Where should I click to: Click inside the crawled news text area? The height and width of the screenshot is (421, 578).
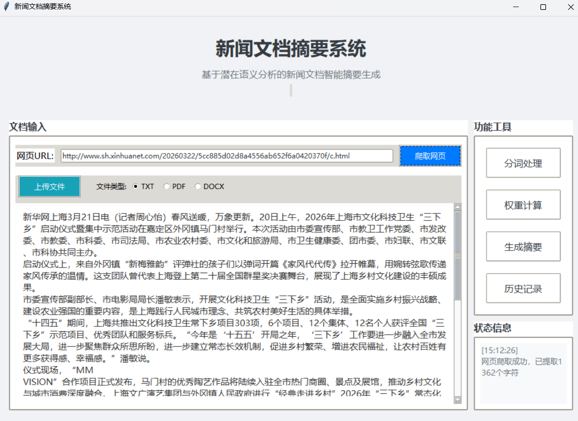[234, 303]
